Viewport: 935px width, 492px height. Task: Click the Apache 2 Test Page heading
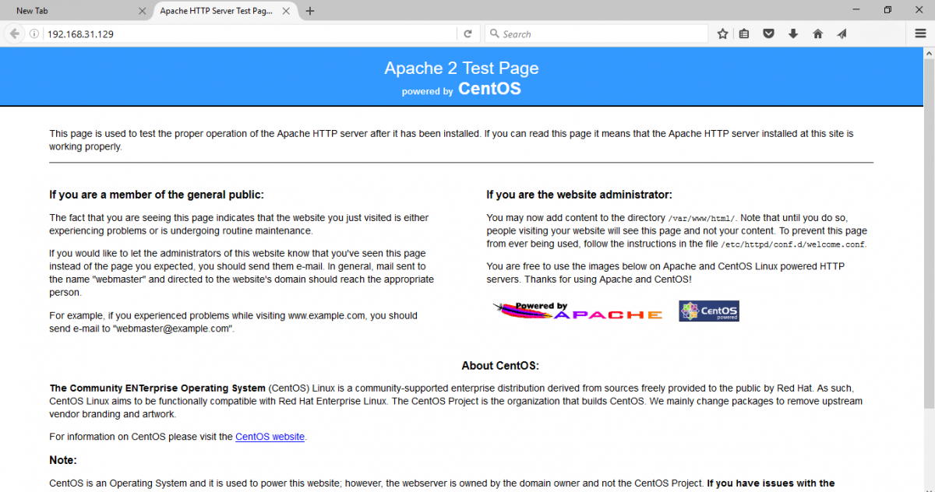pyautogui.click(x=461, y=68)
